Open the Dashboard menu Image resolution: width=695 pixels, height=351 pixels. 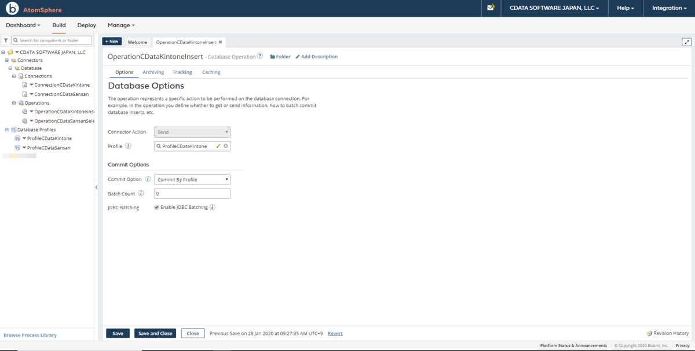(23, 25)
